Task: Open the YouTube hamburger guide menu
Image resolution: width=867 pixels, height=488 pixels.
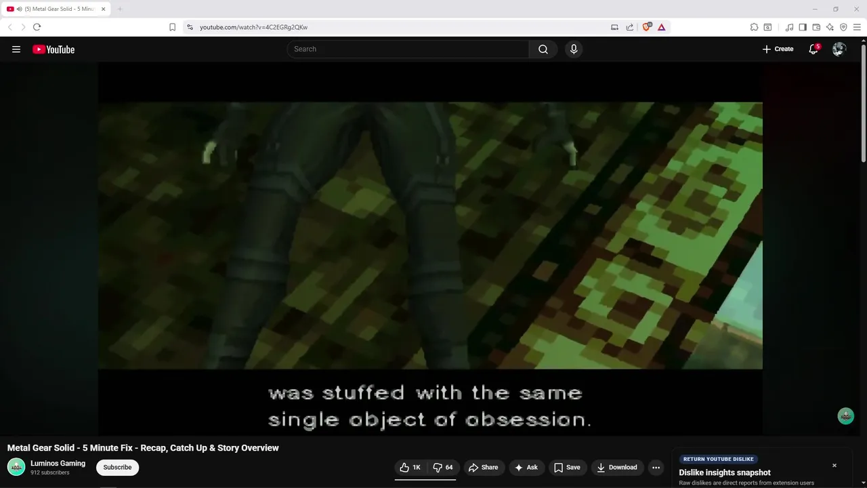Action: click(16, 49)
